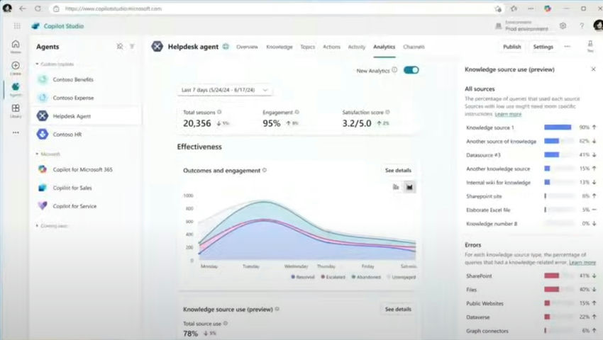The image size is (603, 340).
Task: Collapse the Custom copilots group
Action: (37, 64)
